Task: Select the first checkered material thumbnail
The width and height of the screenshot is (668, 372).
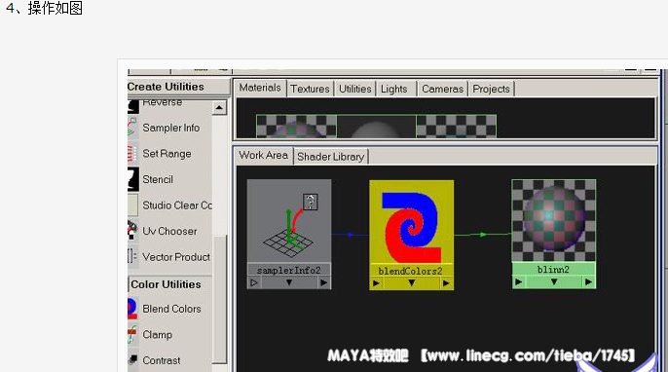Action: pyautogui.click(x=296, y=127)
